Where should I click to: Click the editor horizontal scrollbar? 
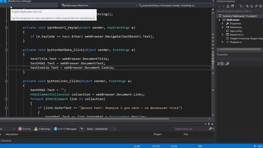click(x=85, y=119)
